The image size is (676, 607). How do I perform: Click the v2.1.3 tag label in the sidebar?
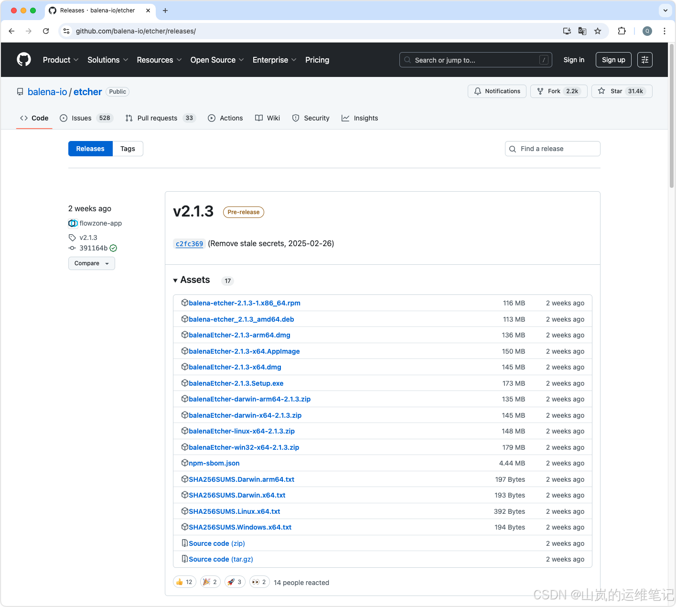[88, 238]
